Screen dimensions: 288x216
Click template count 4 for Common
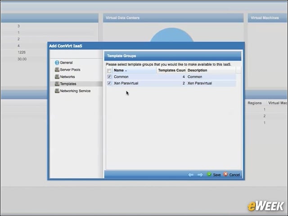184,77
